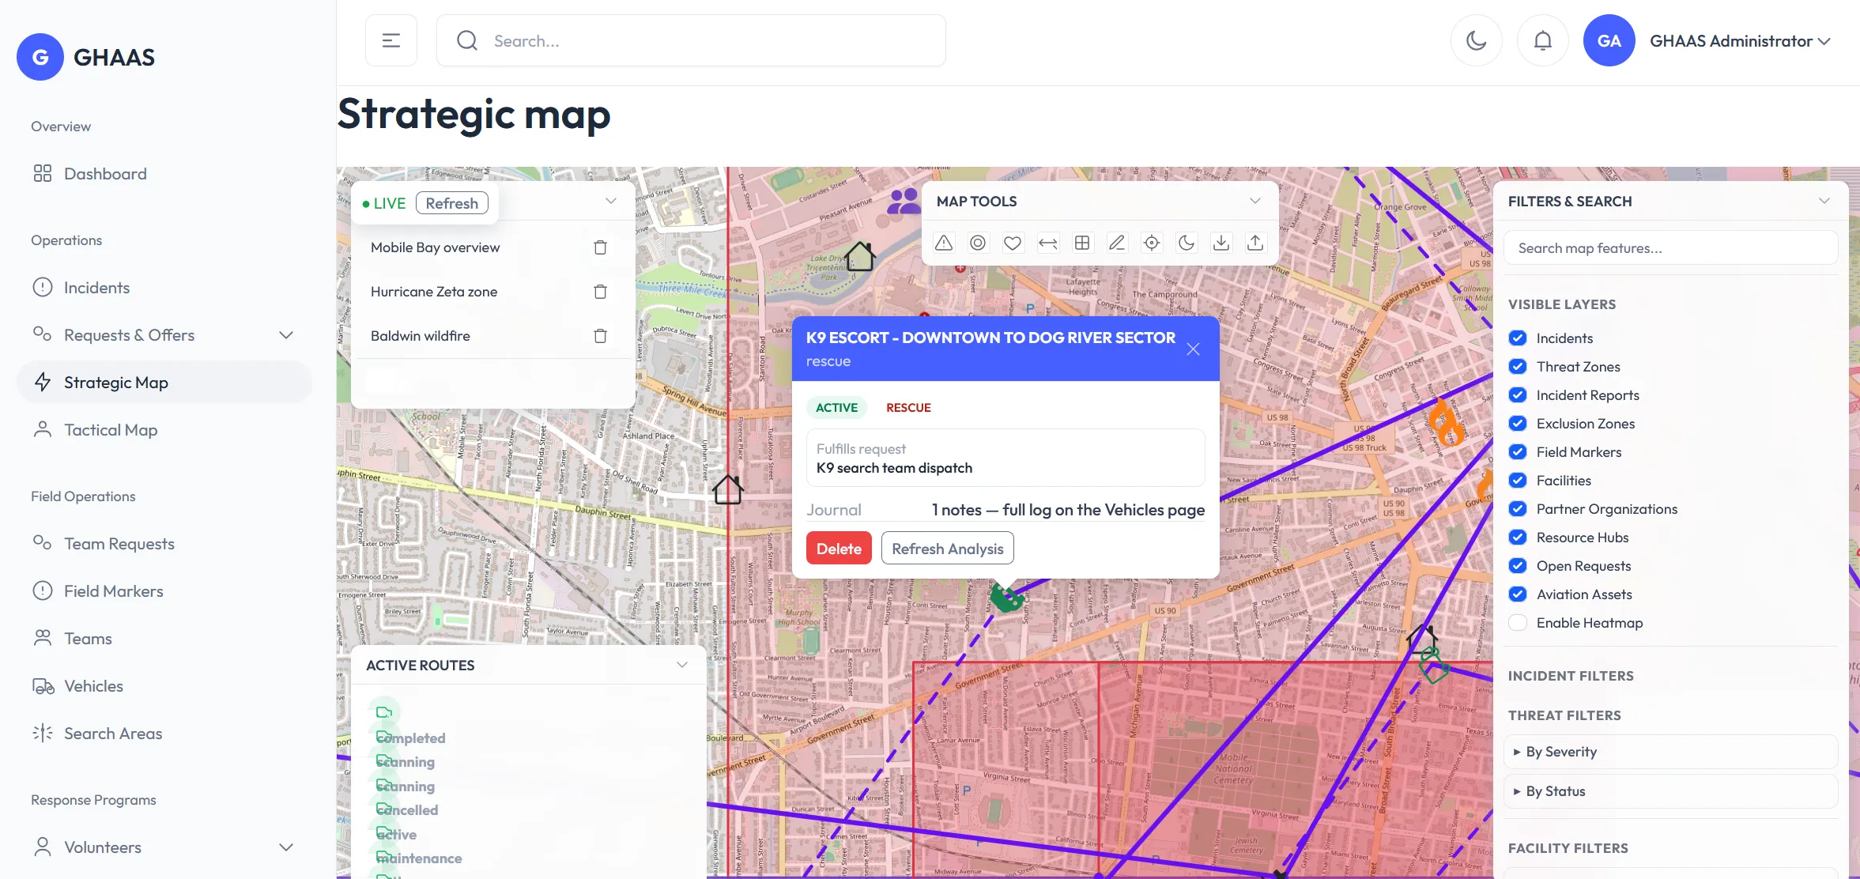Toggle the grid tool in Map Tools
1860x879 pixels.
(1082, 243)
